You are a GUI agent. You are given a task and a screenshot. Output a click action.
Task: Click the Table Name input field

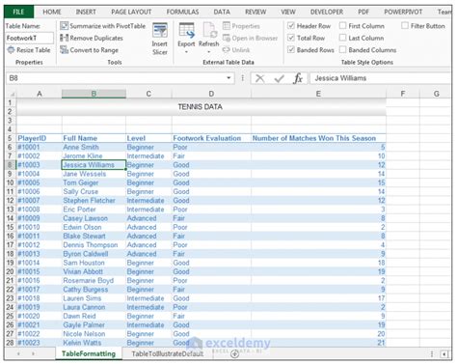tap(29, 38)
